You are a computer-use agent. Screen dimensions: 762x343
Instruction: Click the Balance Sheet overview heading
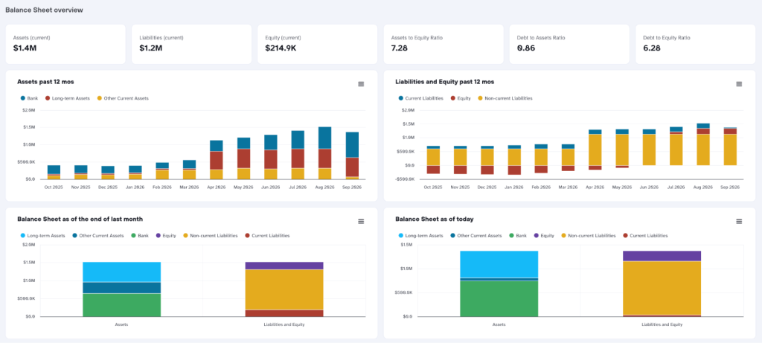pyautogui.click(x=44, y=10)
